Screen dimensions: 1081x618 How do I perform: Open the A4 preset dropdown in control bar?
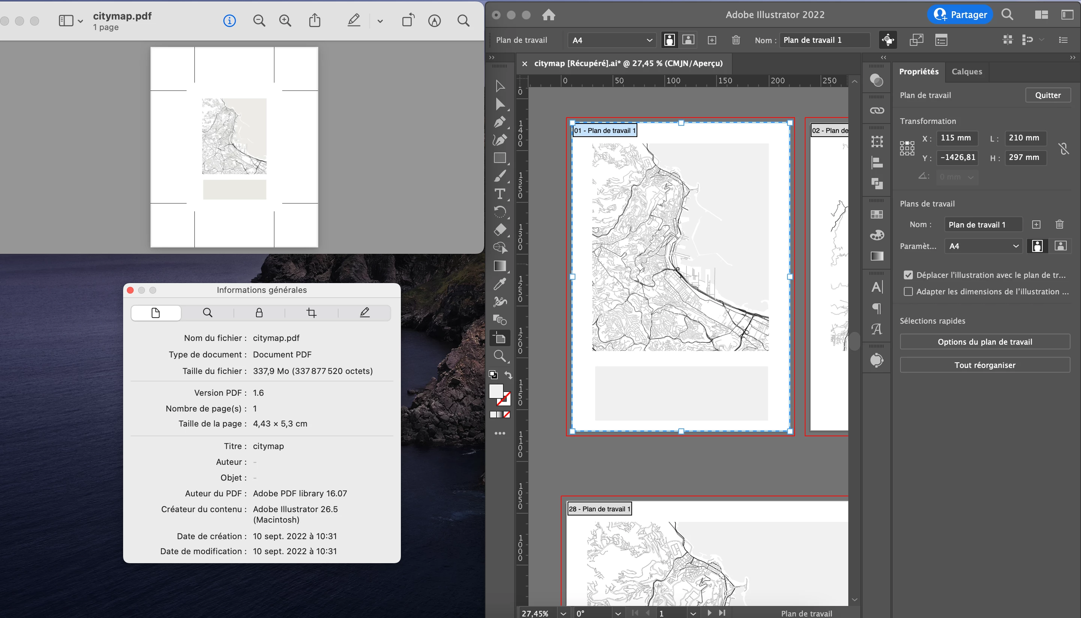(611, 40)
